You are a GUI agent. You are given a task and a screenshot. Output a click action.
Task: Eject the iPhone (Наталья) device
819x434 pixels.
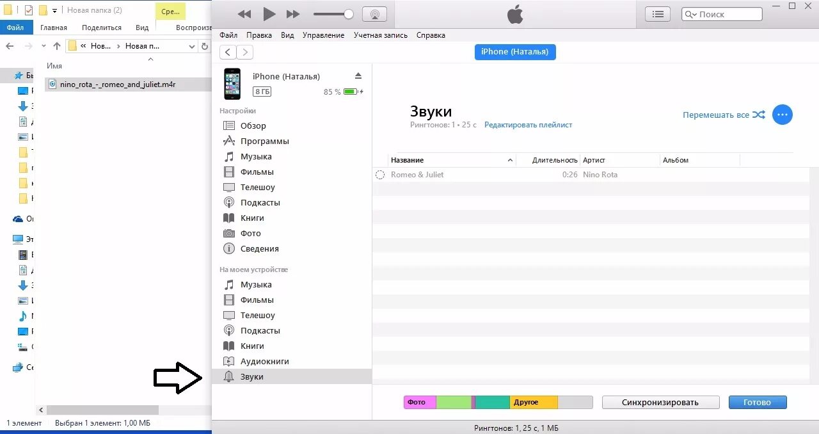(x=358, y=76)
